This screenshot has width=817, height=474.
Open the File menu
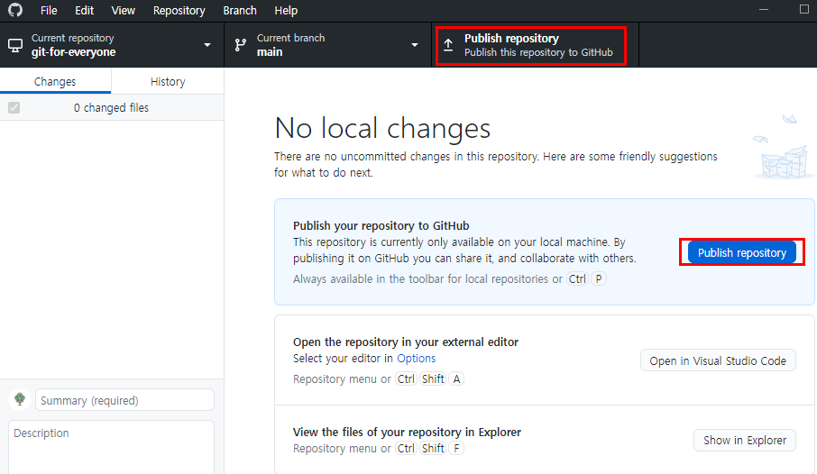click(49, 11)
